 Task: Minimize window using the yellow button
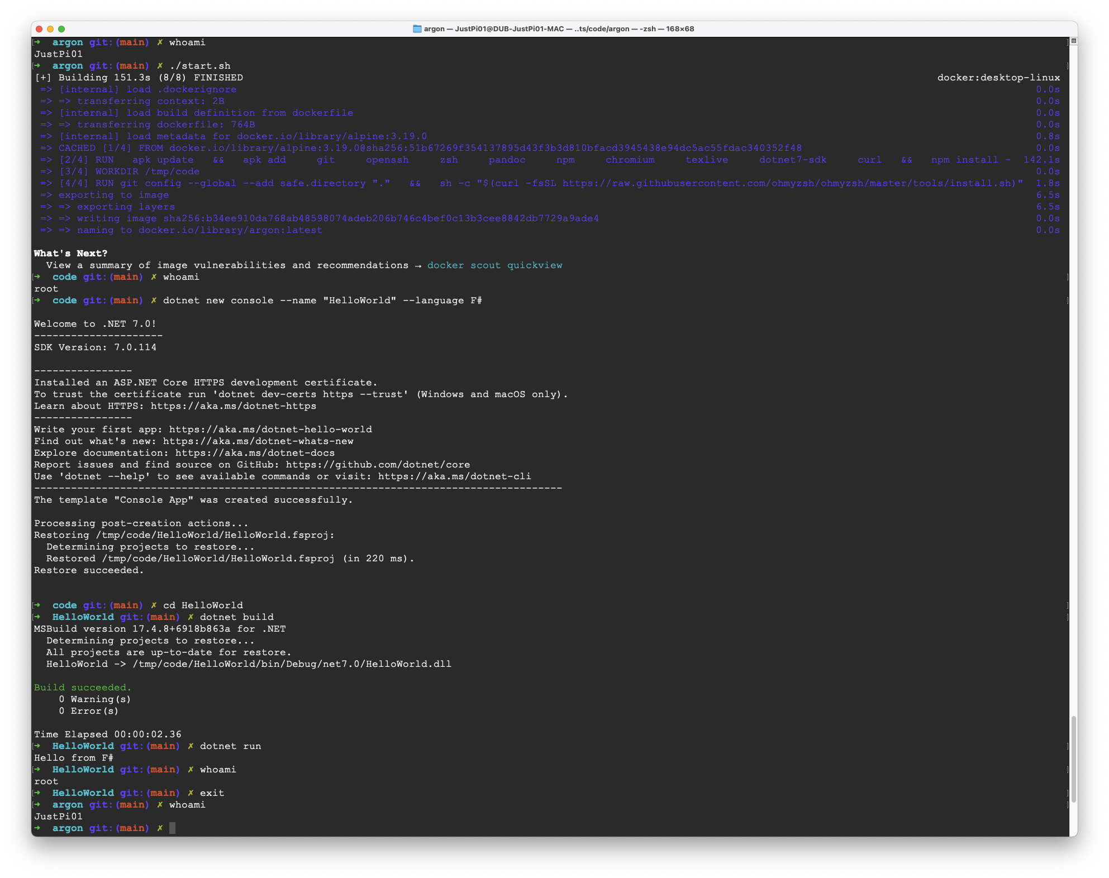50,29
